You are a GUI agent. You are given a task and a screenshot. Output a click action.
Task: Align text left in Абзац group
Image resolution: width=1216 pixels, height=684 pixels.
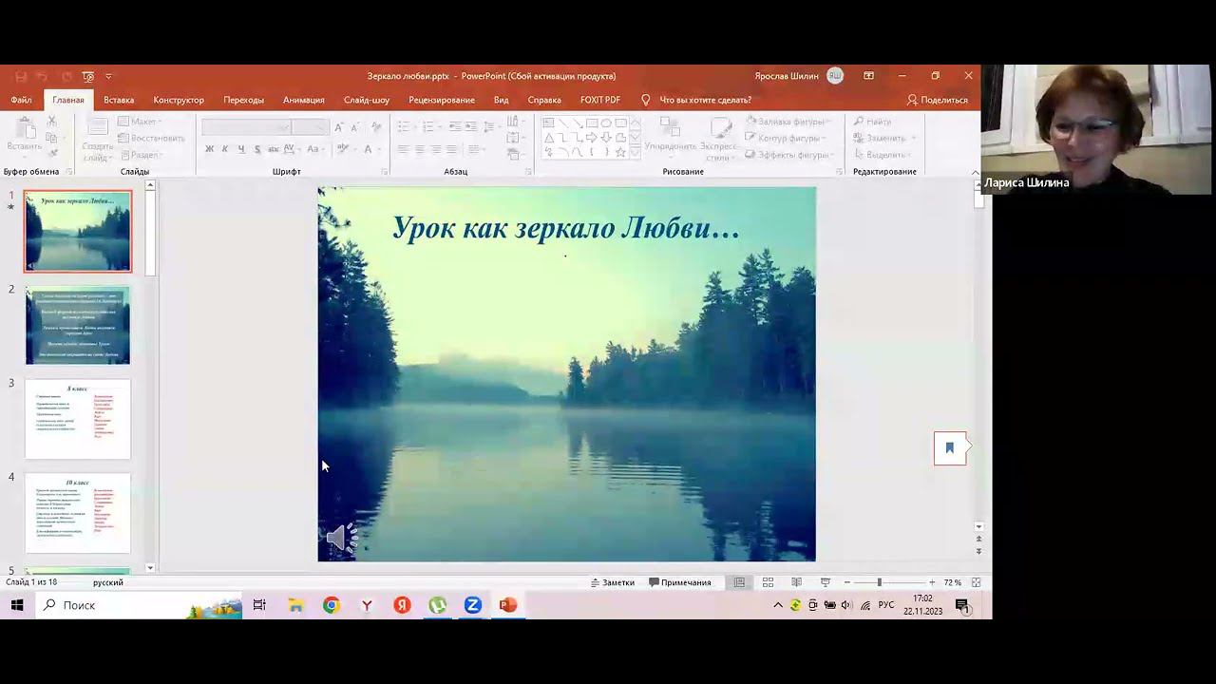tap(403, 149)
